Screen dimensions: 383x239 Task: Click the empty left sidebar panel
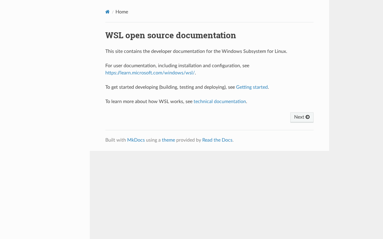pos(45,119)
